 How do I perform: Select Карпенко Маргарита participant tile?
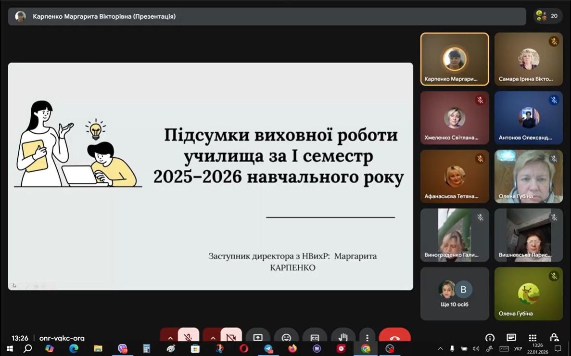455,59
